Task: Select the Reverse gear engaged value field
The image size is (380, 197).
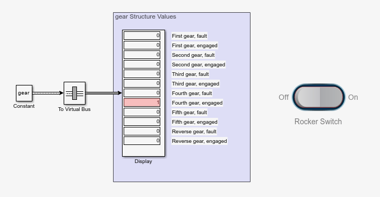Action: click(x=142, y=141)
